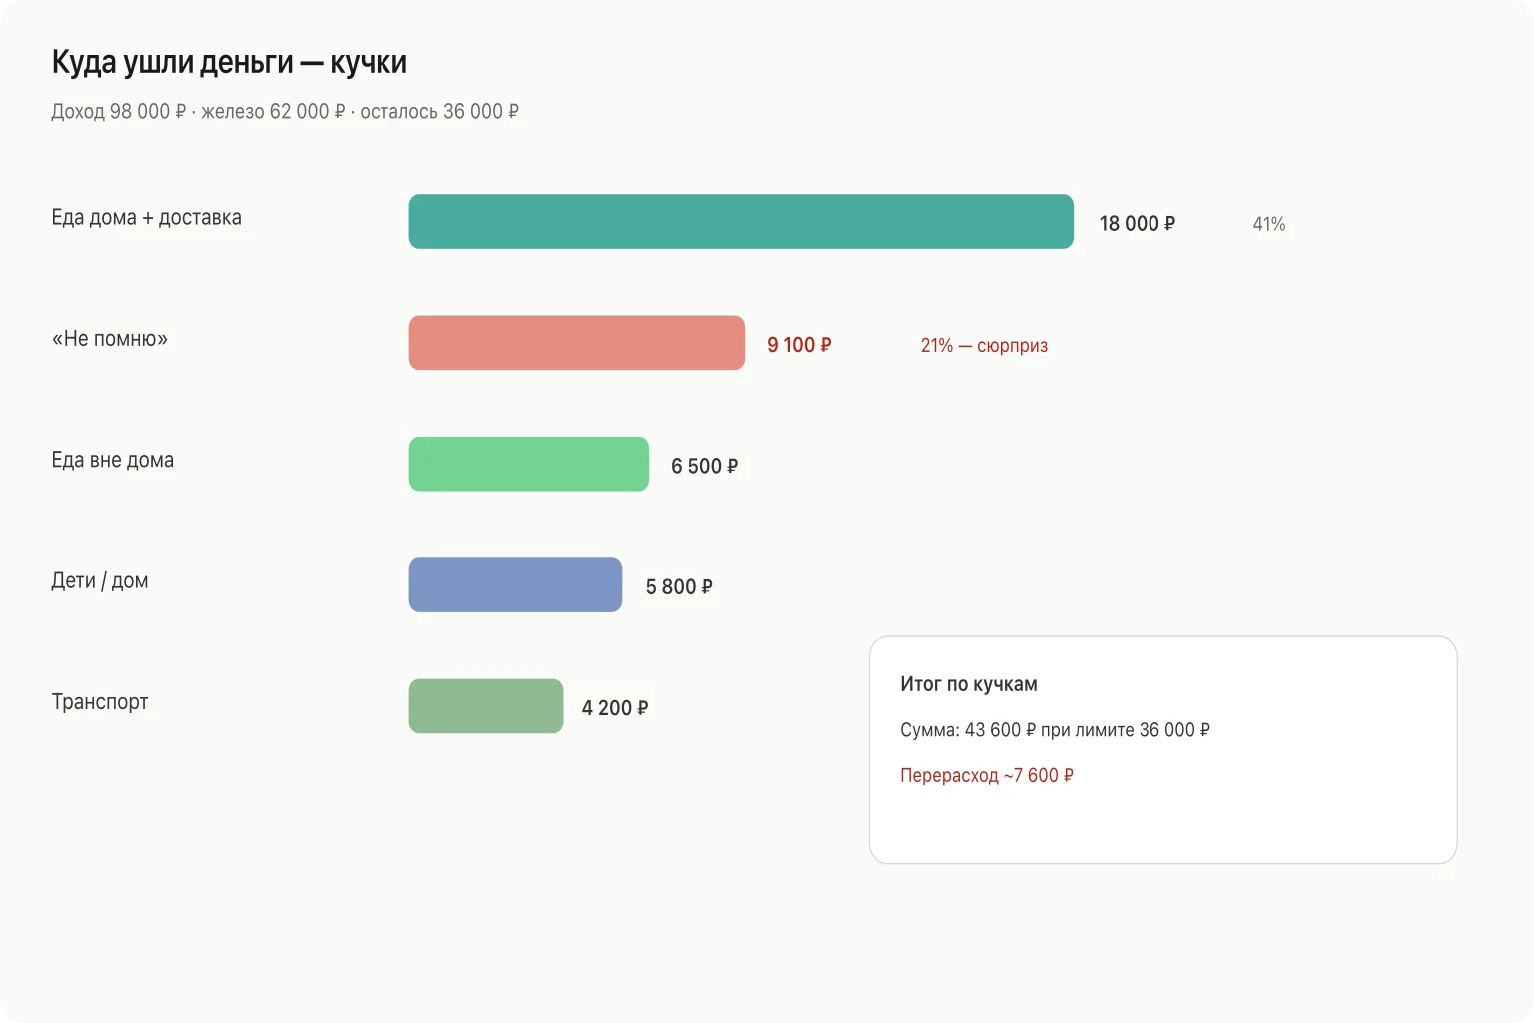
Task: Click the sage green Транспорт bar
Action: (x=486, y=706)
